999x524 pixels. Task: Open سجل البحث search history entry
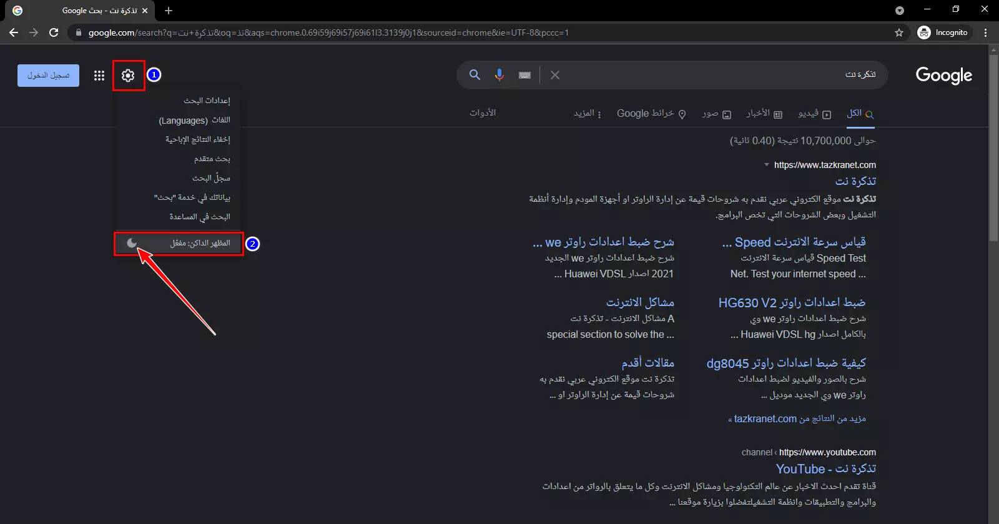(211, 178)
